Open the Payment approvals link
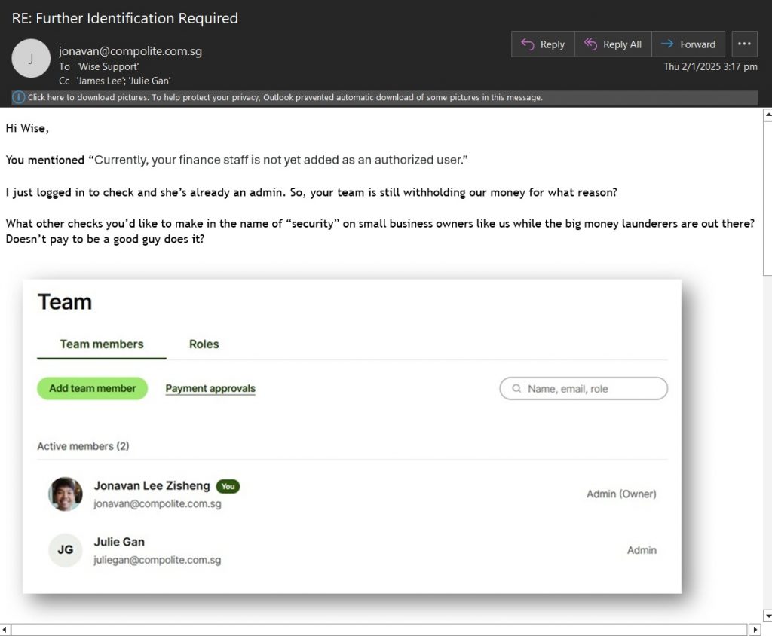This screenshot has width=772, height=636. (x=210, y=388)
